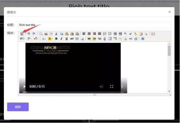Insert an image using the picture icon
Screen dimensions: 180x123
click(x=89, y=39)
